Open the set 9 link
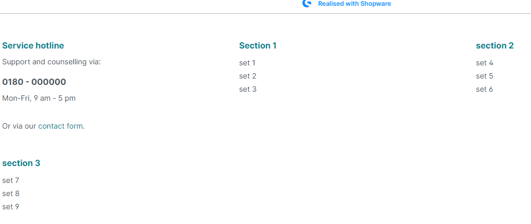Viewport: 531px width, 224px height. click(11, 207)
